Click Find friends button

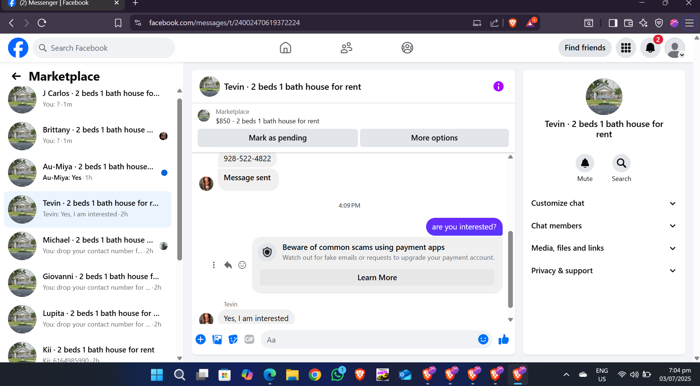pyautogui.click(x=585, y=48)
